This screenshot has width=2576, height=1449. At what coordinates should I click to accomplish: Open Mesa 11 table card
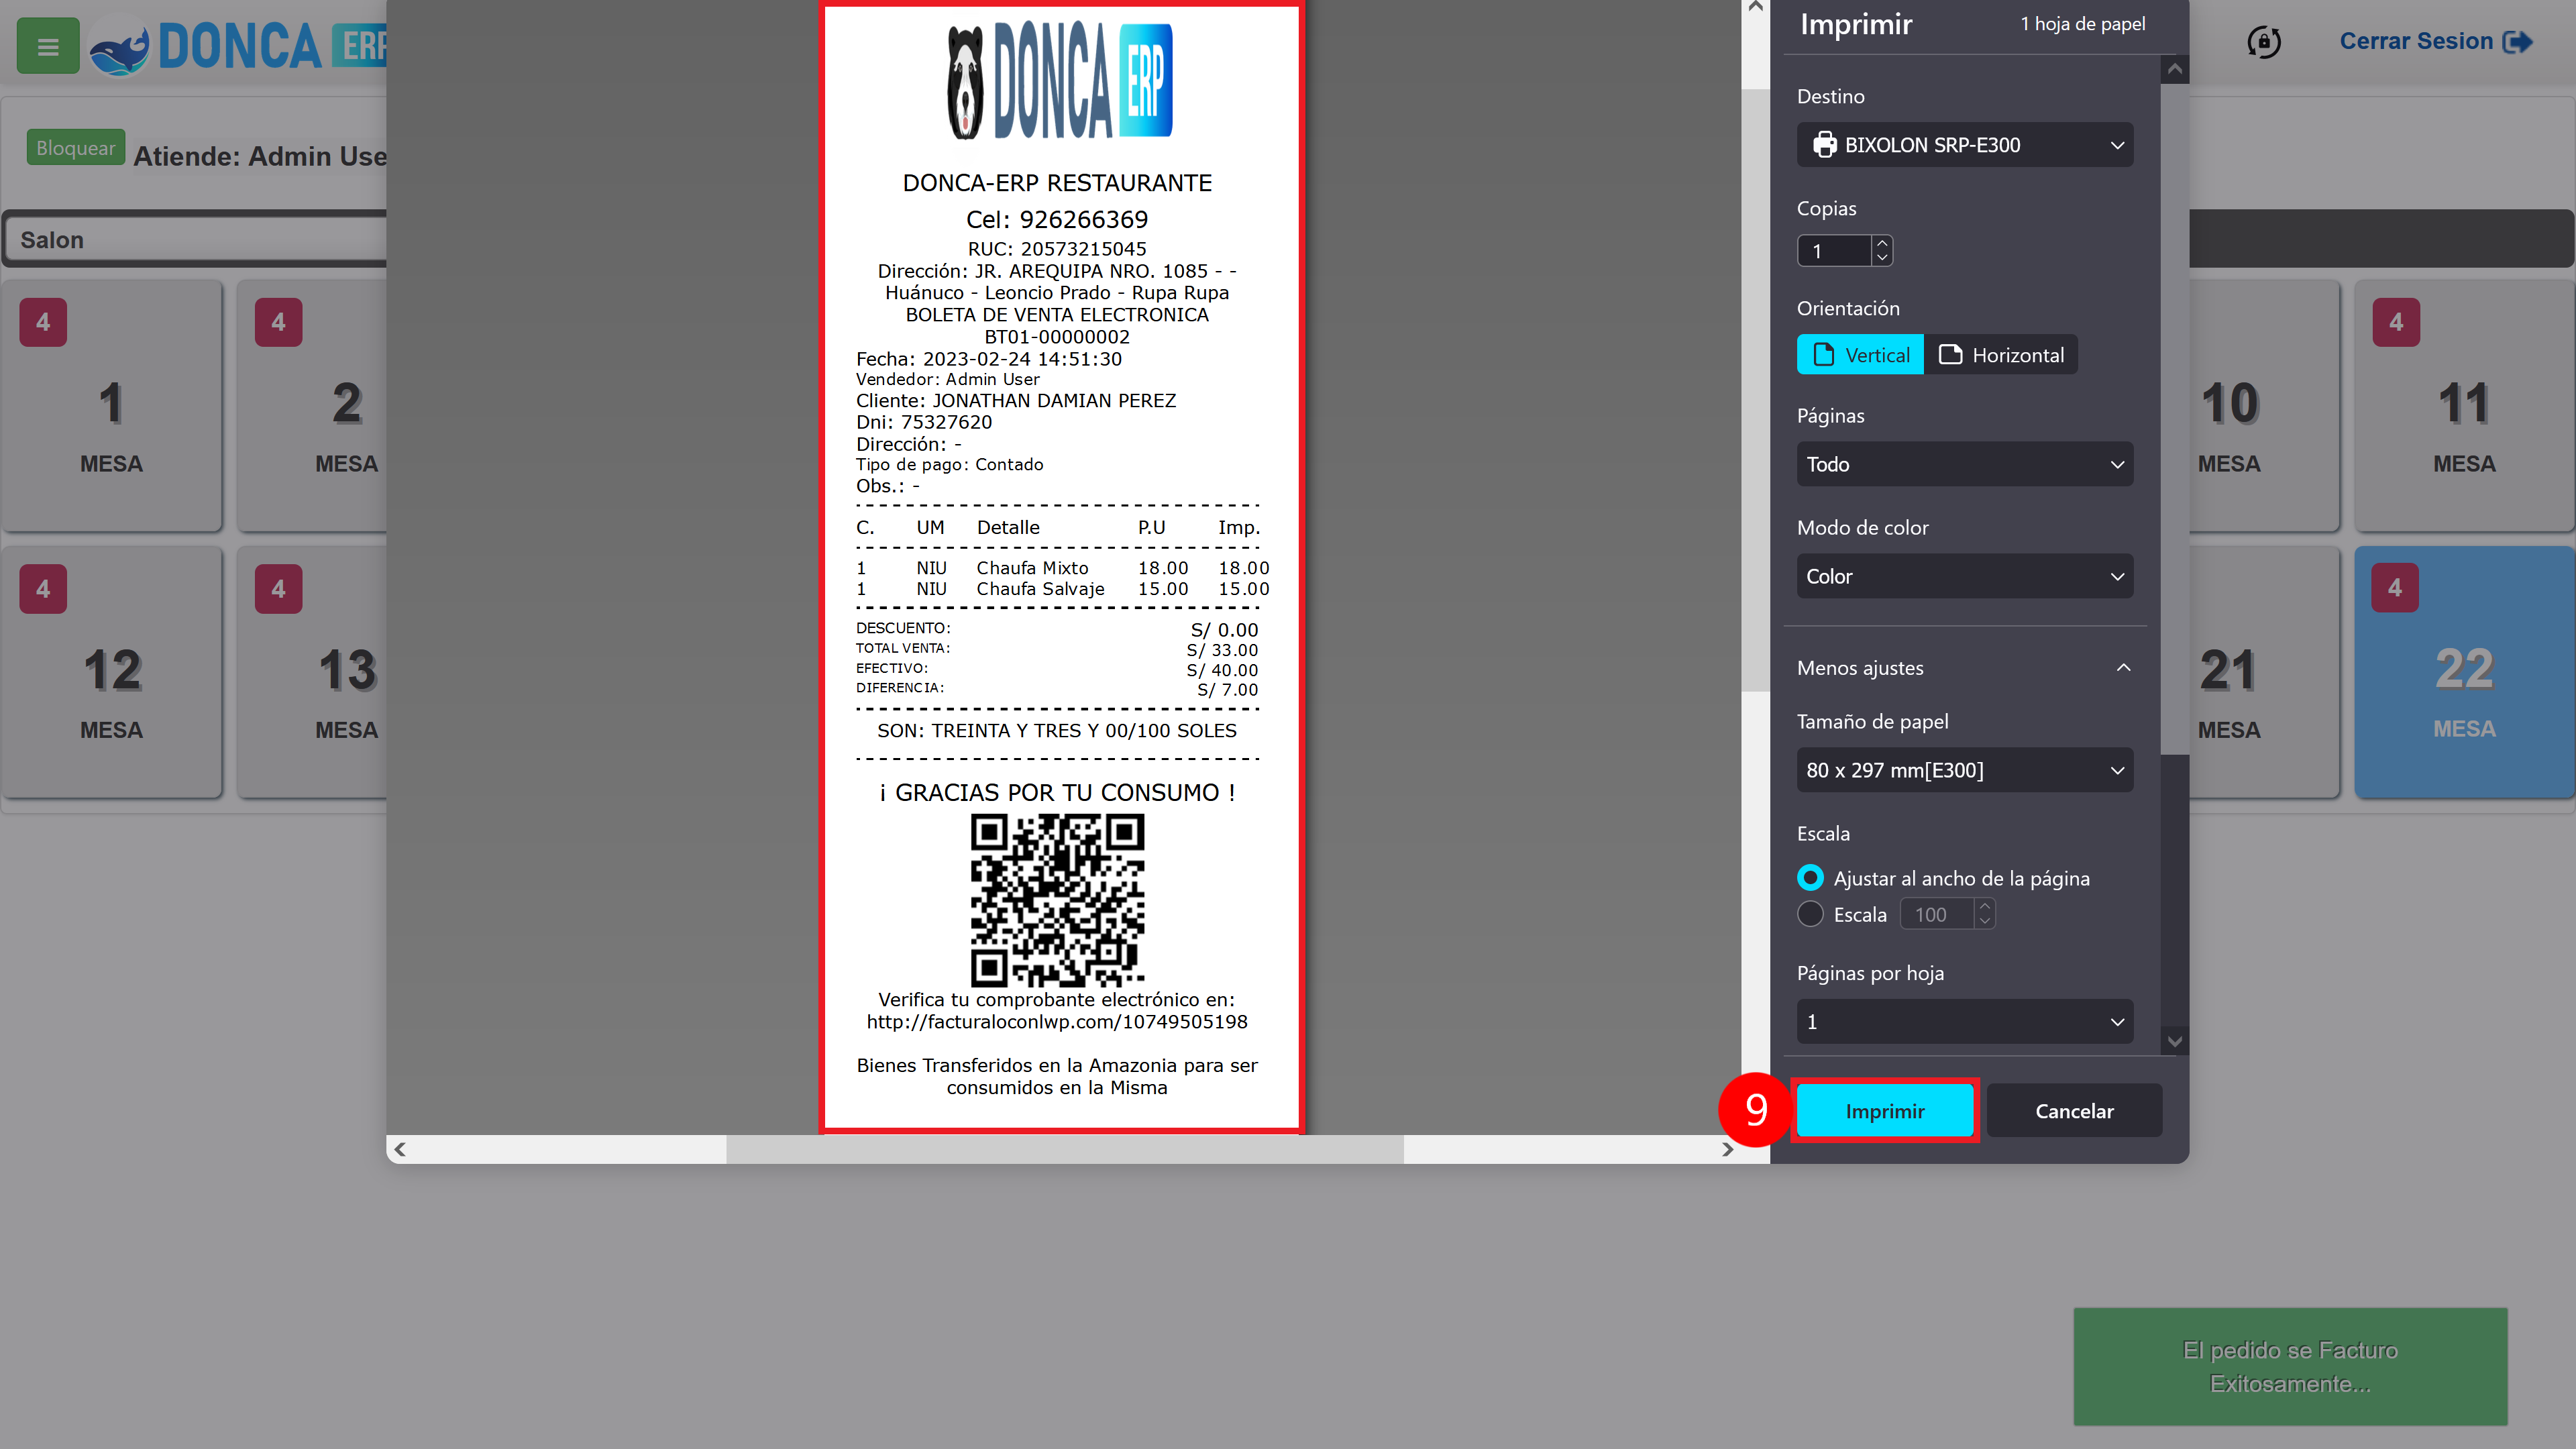2464,405
